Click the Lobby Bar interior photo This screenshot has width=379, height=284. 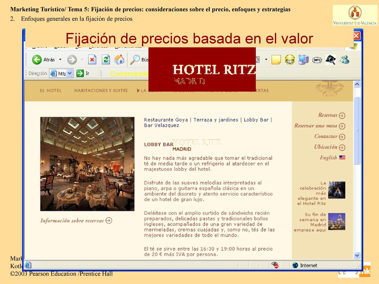click(x=87, y=164)
